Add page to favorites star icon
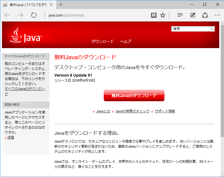Image resolution: width=224 pixels, height=177 pixels. (x=163, y=15)
